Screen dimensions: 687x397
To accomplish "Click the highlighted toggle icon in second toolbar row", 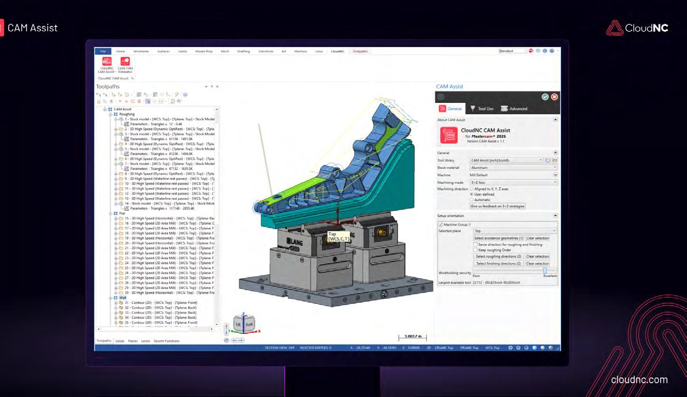I will pyautogui.click(x=148, y=102).
